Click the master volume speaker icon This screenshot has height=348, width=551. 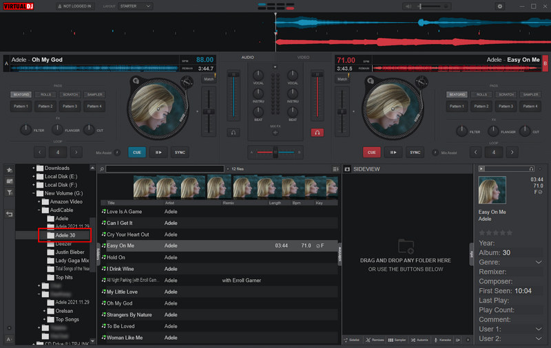[408, 6]
